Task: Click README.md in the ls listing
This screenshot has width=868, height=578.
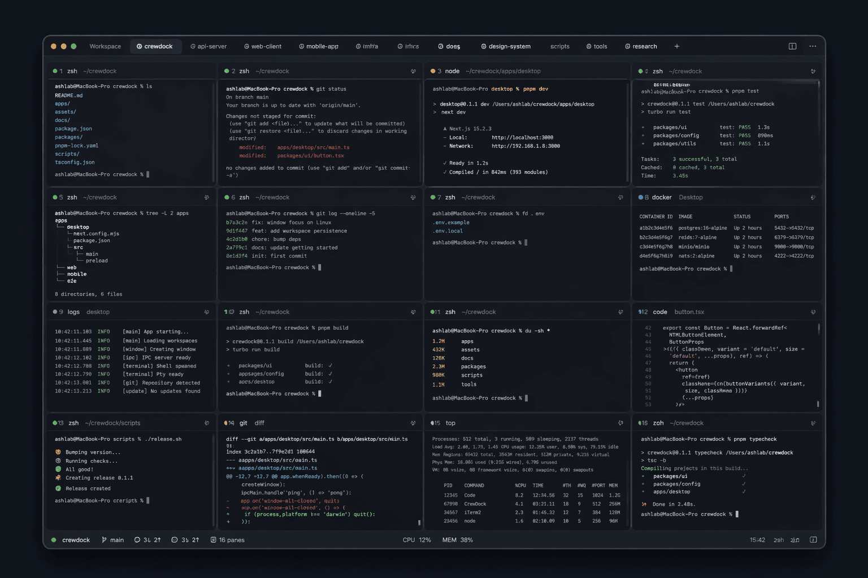Action: 68,95
